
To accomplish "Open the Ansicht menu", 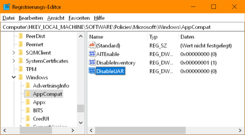I will point(56,18).
